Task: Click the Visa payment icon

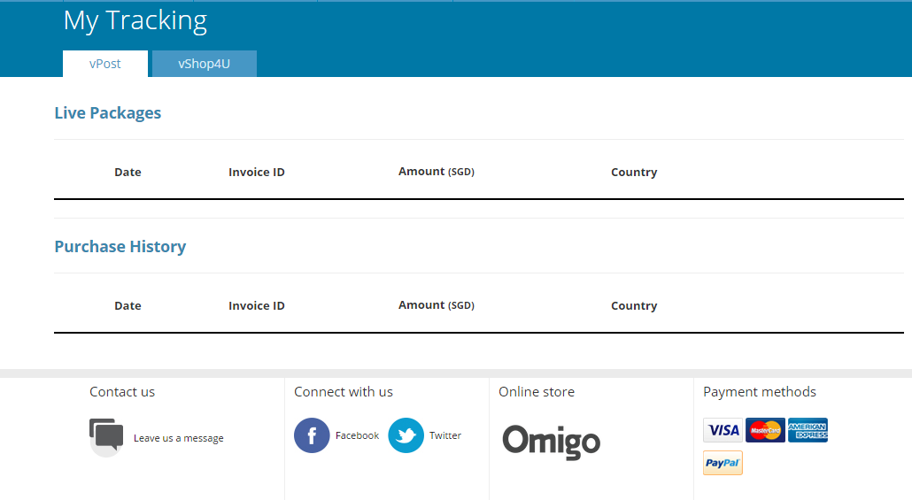Action: tap(723, 430)
